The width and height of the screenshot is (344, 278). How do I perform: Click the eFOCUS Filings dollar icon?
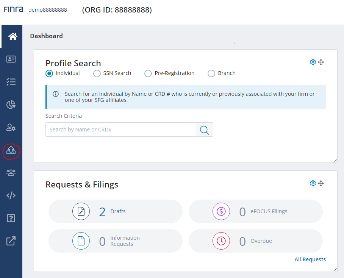[221, 211]
